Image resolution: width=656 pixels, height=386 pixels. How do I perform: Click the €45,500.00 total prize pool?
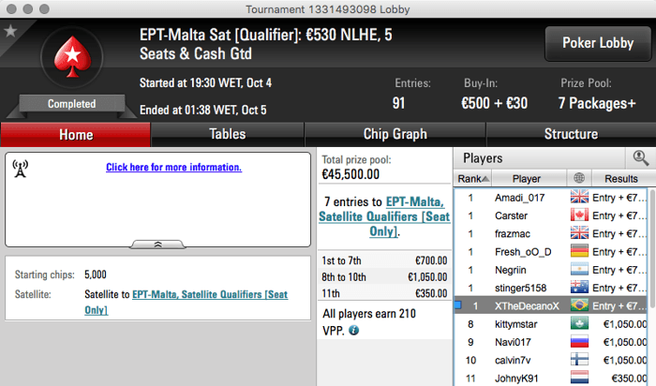(x=350, y=174)
